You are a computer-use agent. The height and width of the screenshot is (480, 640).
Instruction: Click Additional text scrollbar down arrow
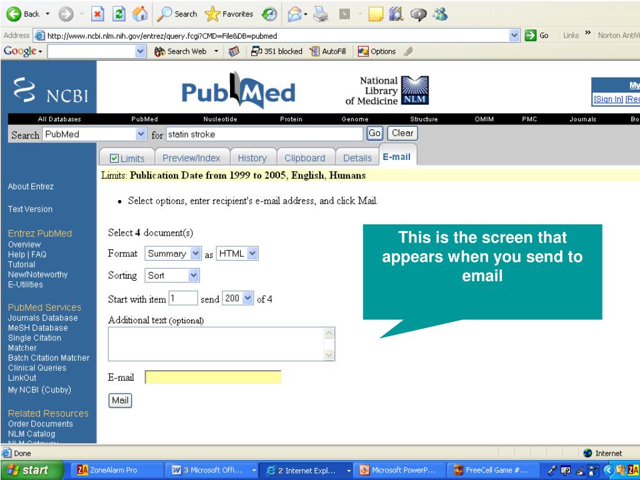pos(329,355)
